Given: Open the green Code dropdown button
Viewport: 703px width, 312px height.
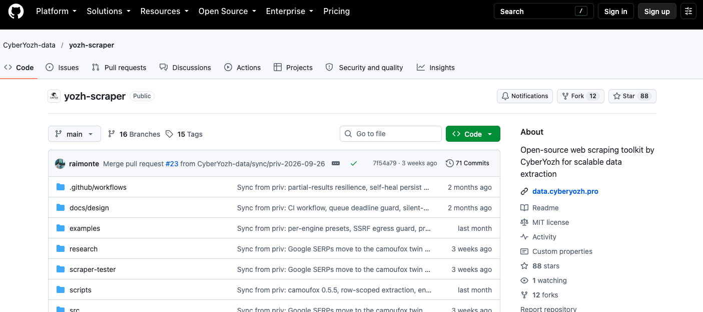Looking at the screenshot, I should [x=473, y=134].
